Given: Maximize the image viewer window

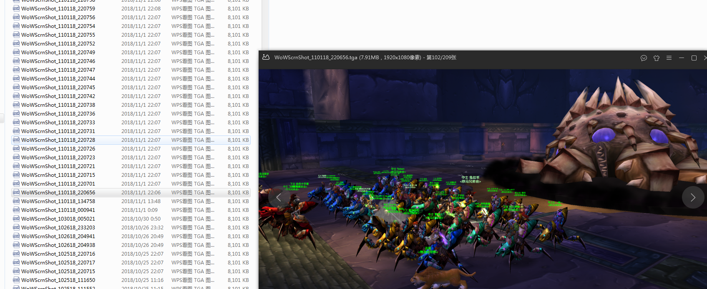Looking at the screenshot, I should (x=694, y=58).
